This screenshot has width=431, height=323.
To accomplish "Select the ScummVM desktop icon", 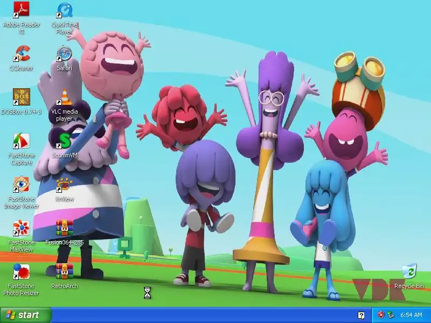I will (64, 141).
